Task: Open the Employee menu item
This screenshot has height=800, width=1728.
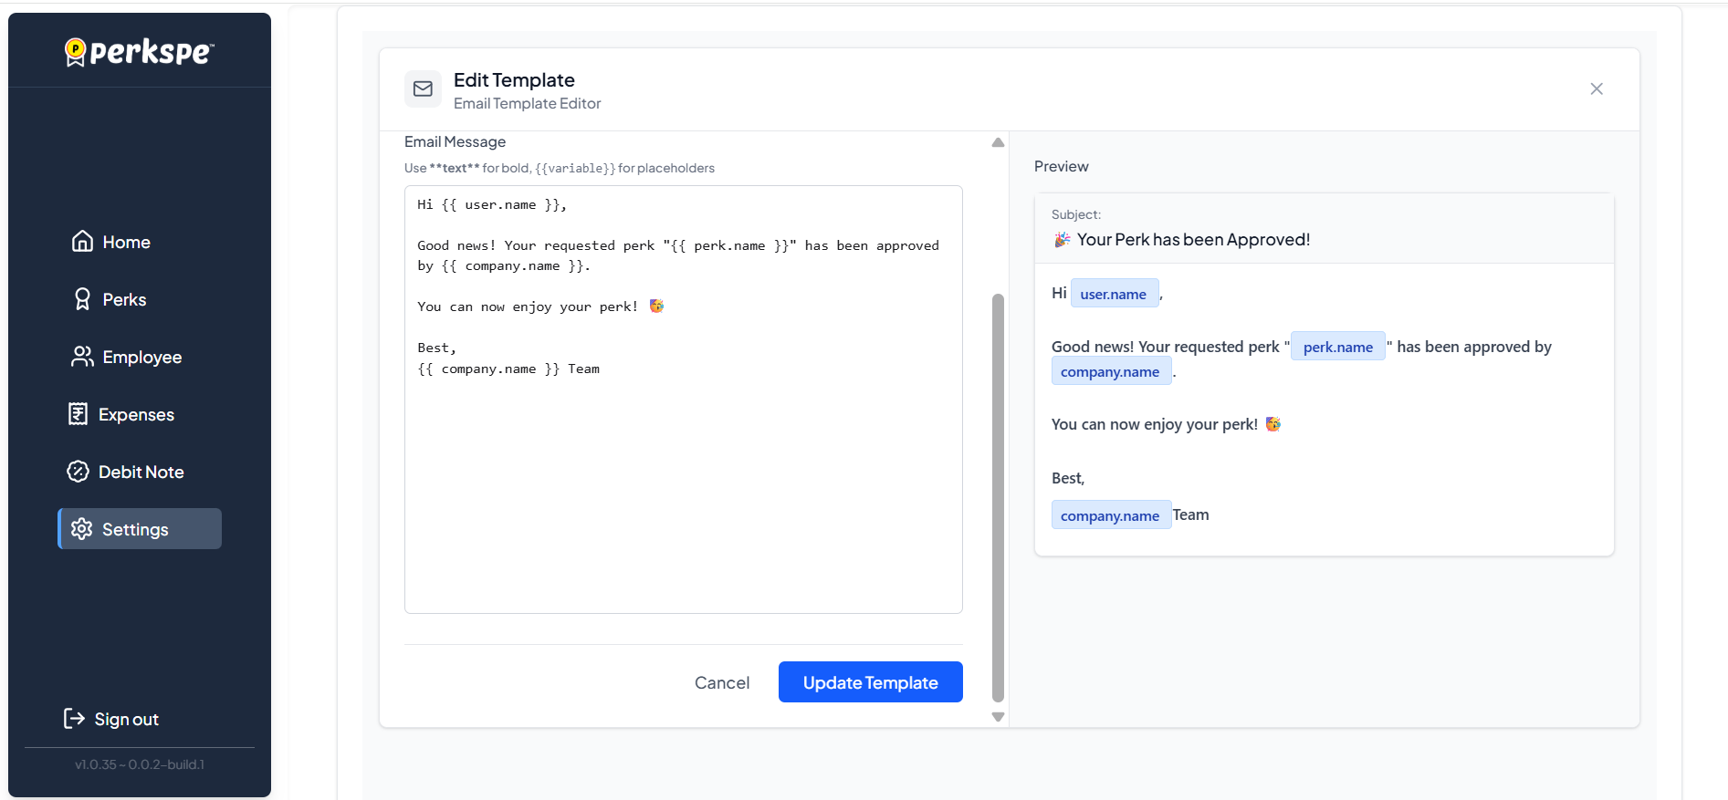Action: pos(141,357)
